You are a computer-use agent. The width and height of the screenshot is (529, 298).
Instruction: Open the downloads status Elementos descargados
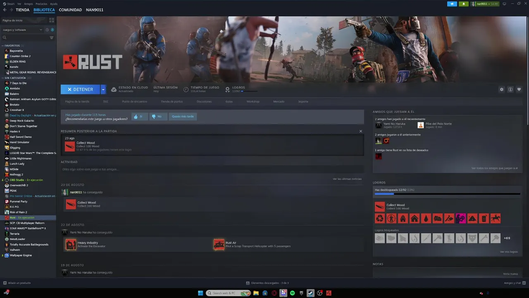(x=267, y=283)
